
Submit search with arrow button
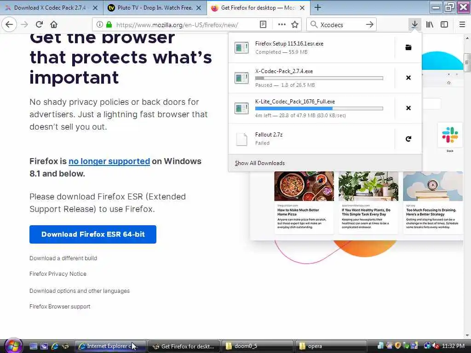point(370,25)
